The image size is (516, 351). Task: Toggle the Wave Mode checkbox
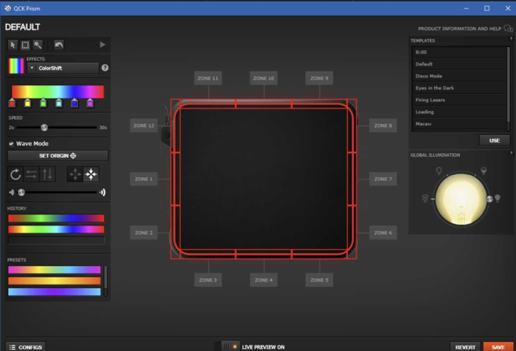(x=11, y=144)
